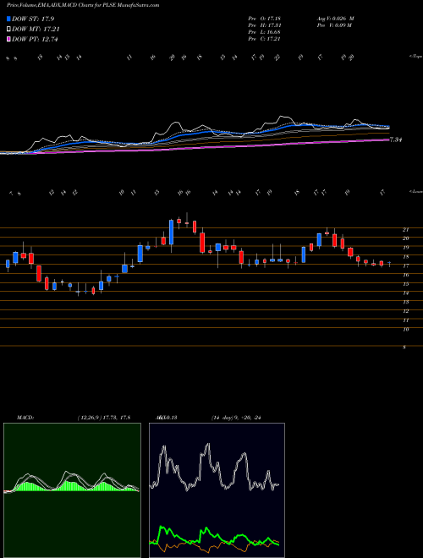Click the ADX '(14 day) 9, +20, -24' values

pyautogui.click(x=236, y=418)
